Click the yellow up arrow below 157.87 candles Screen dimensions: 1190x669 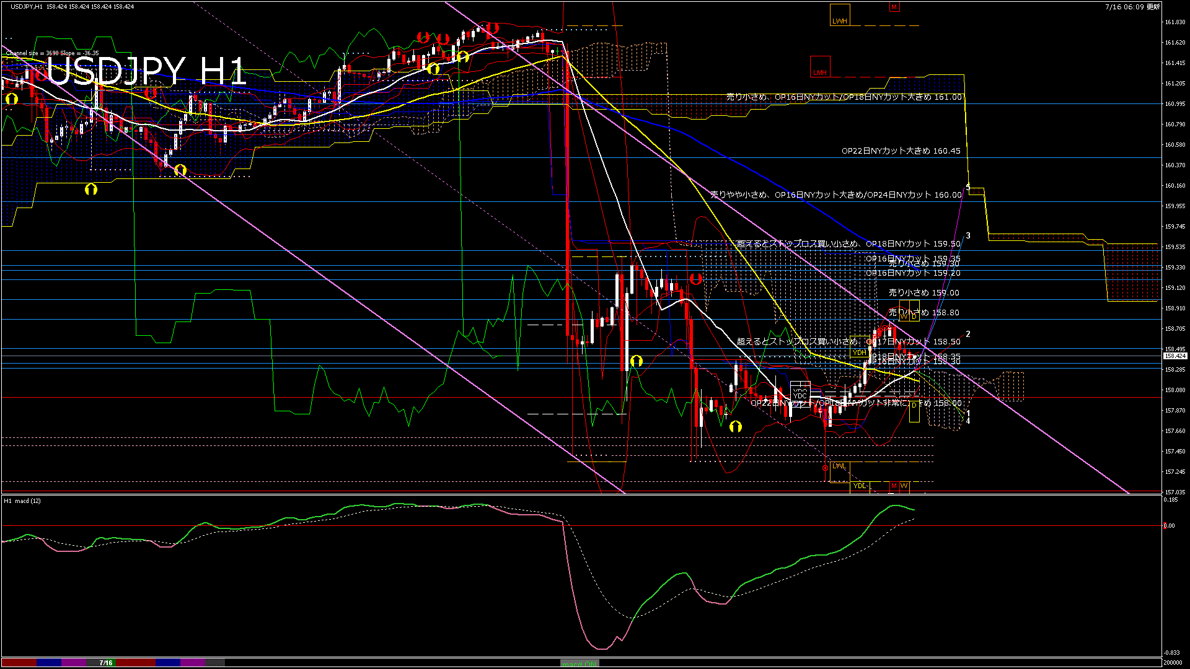pyautogui.click(x=736, y=426)
